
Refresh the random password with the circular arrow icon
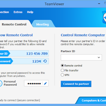tap(45, 61)
